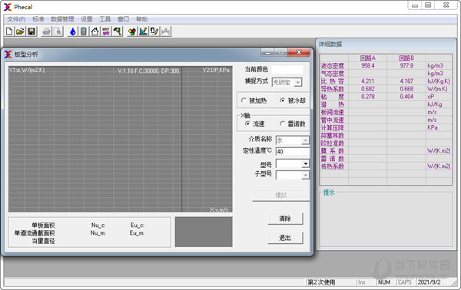Click the red-blue heat exchange arrows icon
461x290 pixels.
106,31
